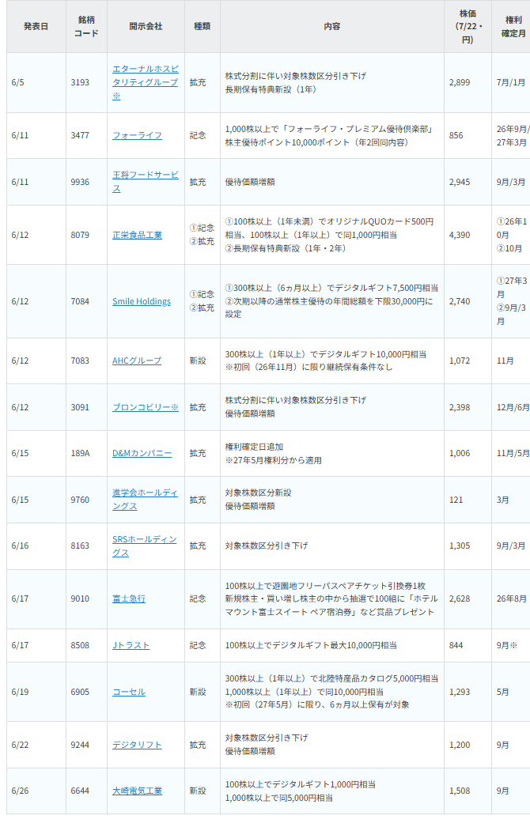Select stock code 9244 cell

coord(86,745)
